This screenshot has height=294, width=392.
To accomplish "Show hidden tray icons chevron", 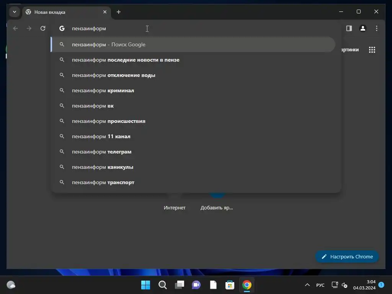I will 307,285.
